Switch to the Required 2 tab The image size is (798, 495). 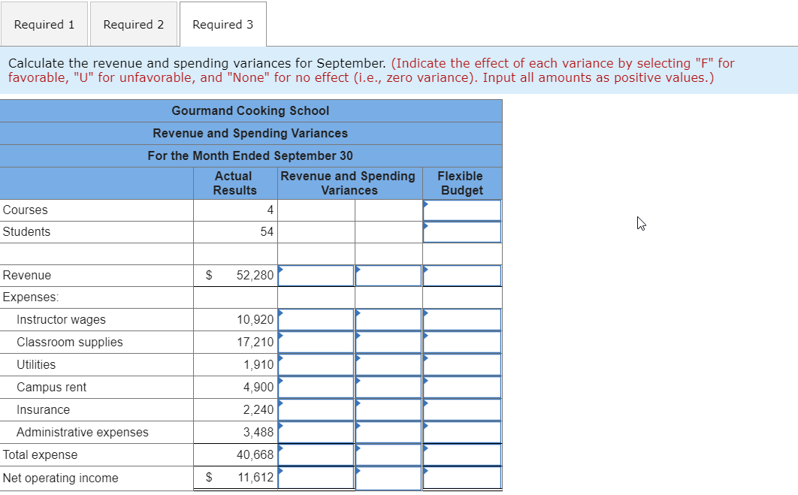coord(133,24)
